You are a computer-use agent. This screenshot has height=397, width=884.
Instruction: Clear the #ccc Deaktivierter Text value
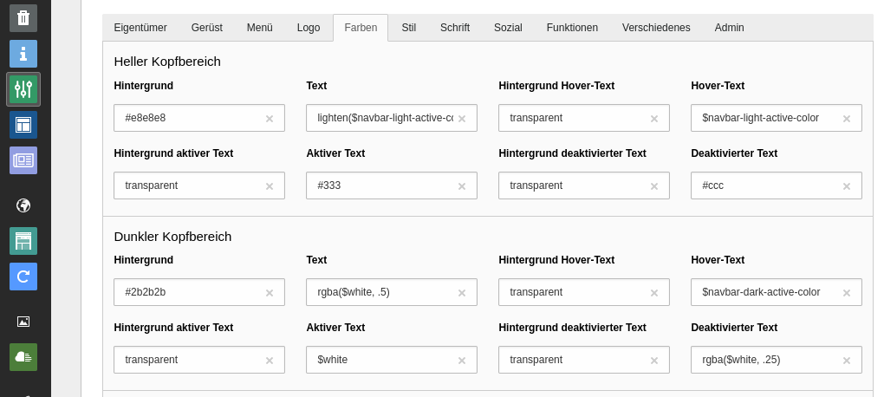[x=846, y=186]
